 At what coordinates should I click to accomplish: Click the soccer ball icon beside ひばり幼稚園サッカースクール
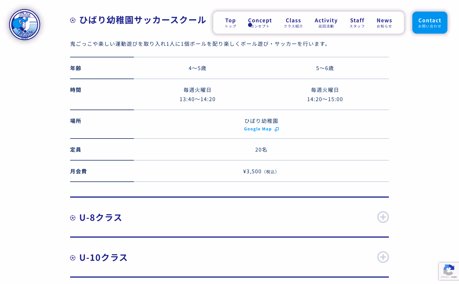73,20
